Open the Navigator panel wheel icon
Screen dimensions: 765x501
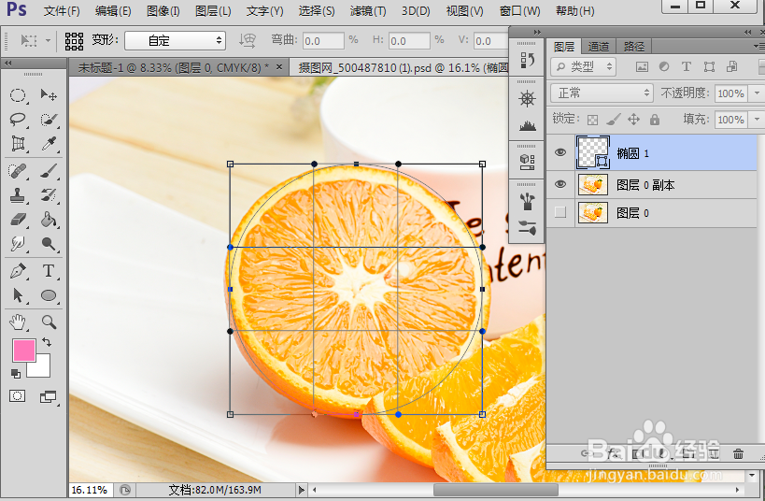click(527, 99)
